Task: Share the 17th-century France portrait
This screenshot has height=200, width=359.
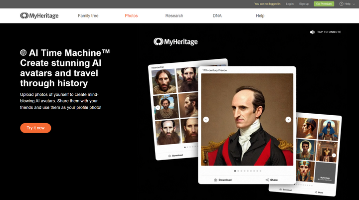Action: [272, 180]
